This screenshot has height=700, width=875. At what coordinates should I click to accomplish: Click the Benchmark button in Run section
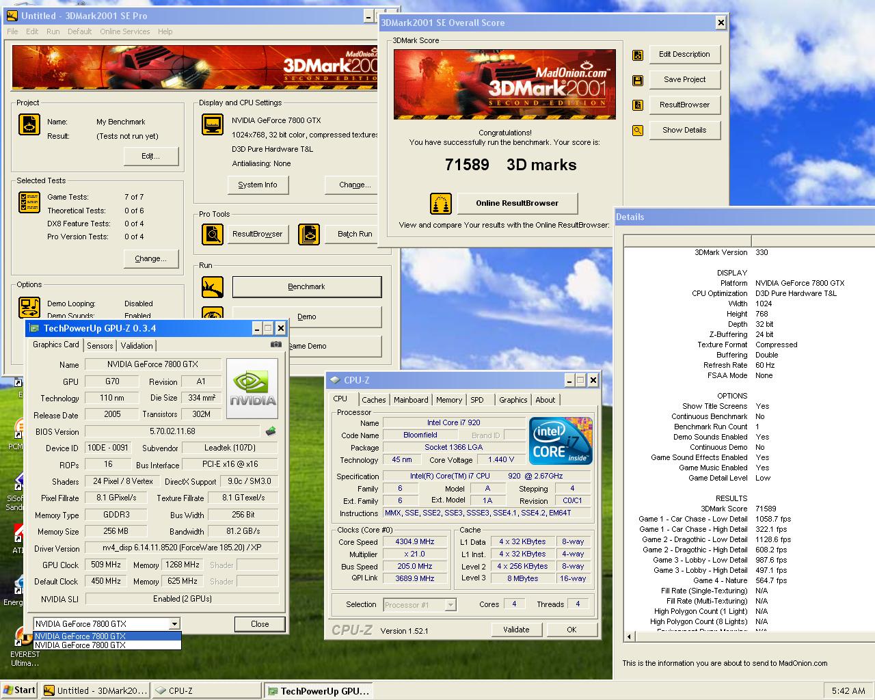pos(306,287)
